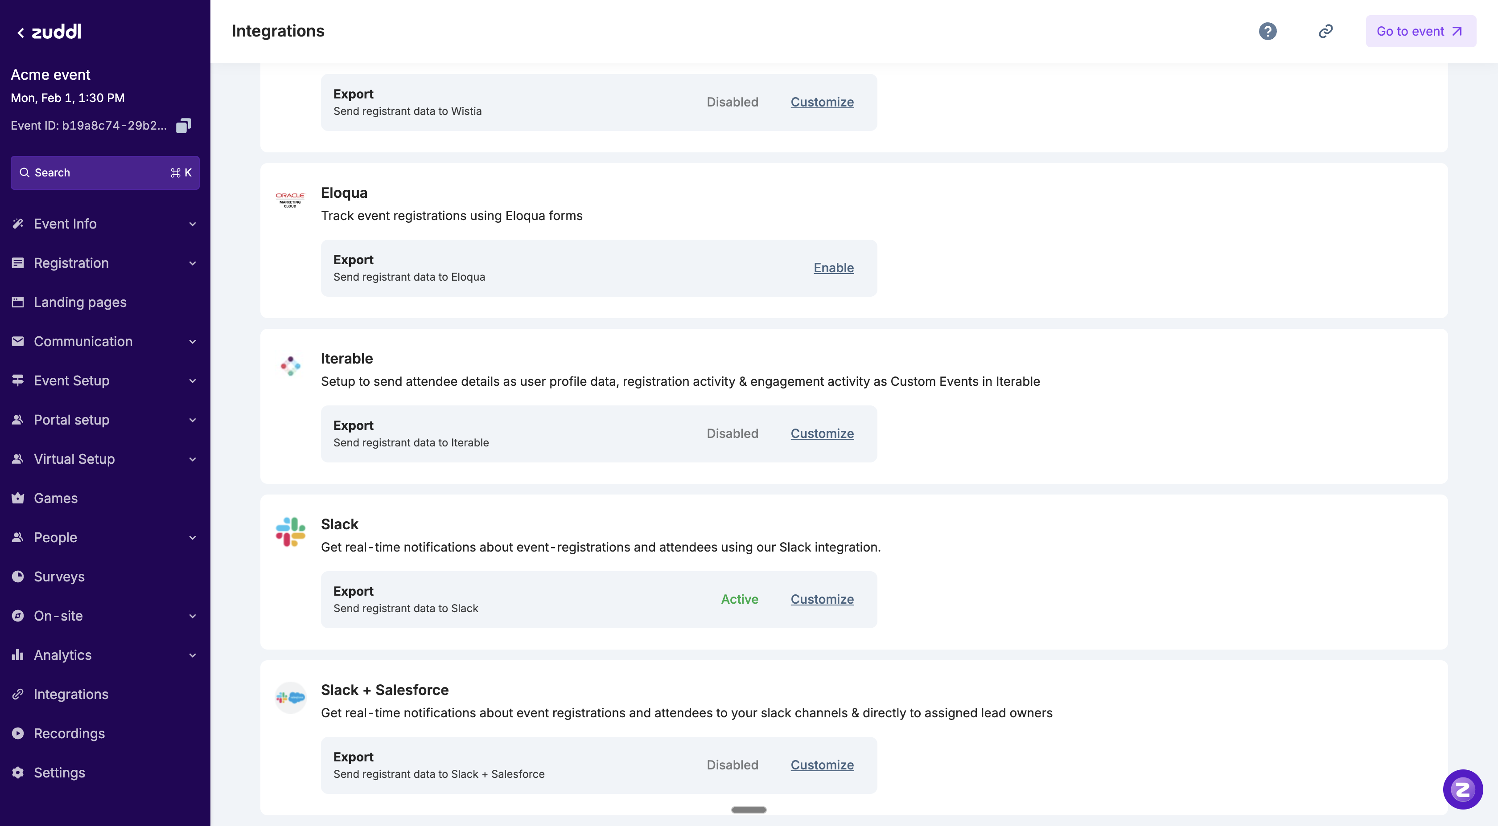Click the Slack logo icon
Viewport: 1498px width, 826px height.
pyautogui.click(x=290, y=532)
